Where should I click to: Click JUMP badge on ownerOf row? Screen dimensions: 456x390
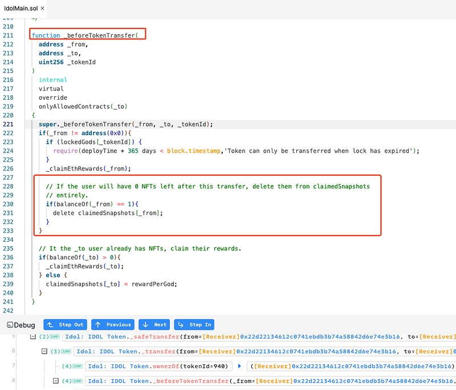pos(77,366)
